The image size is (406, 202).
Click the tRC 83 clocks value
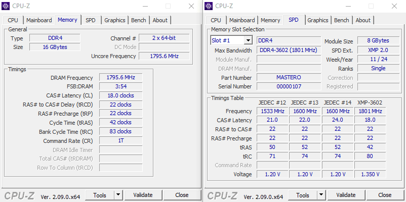[x=121, y=131]
